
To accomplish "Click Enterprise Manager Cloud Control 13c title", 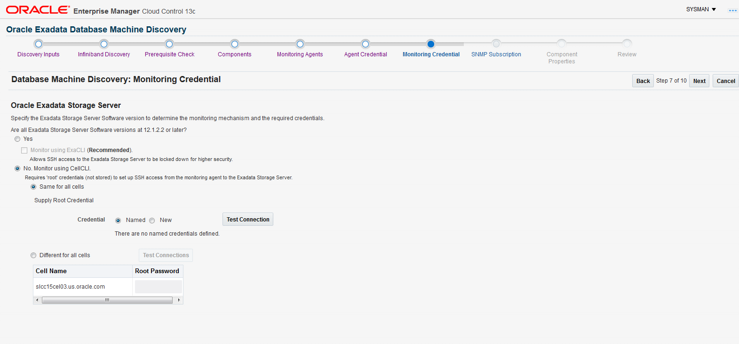I will click(x=135, y=11).
